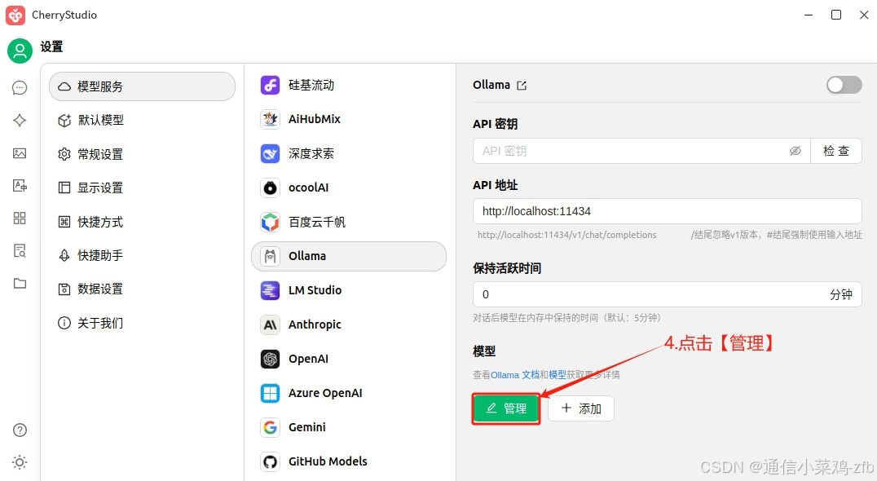Click the 检查 API key button
Screen dimensions: 877x481
point(836,151)
